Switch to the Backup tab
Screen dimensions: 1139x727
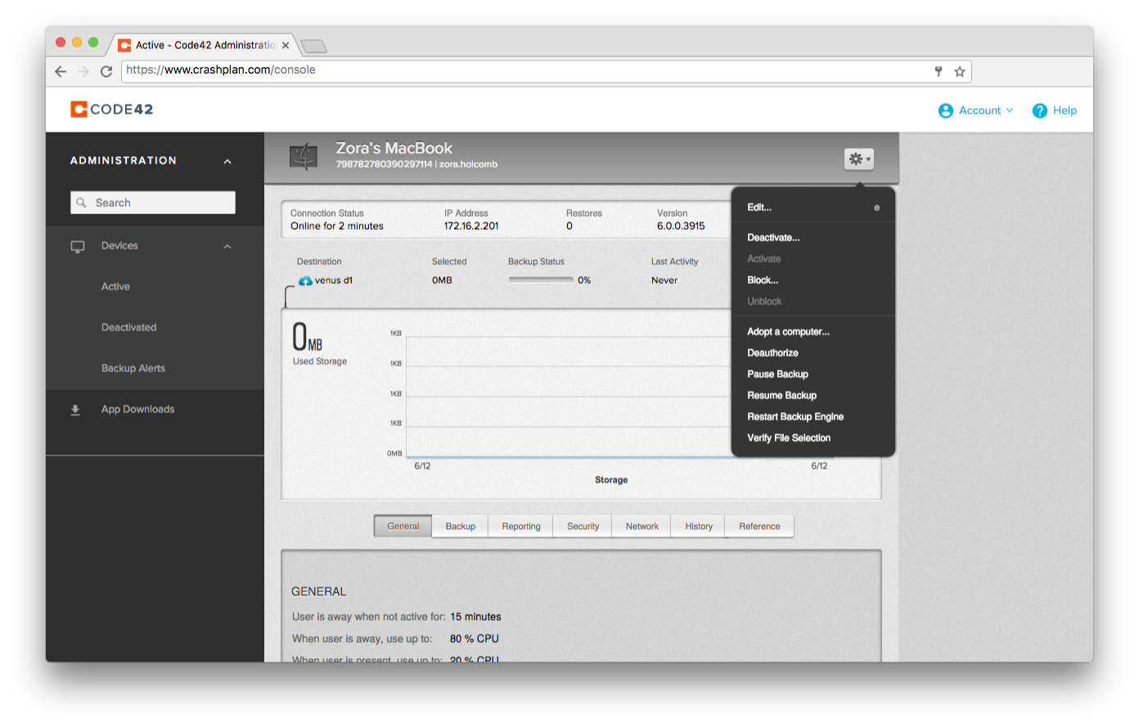tap(461, 527)
